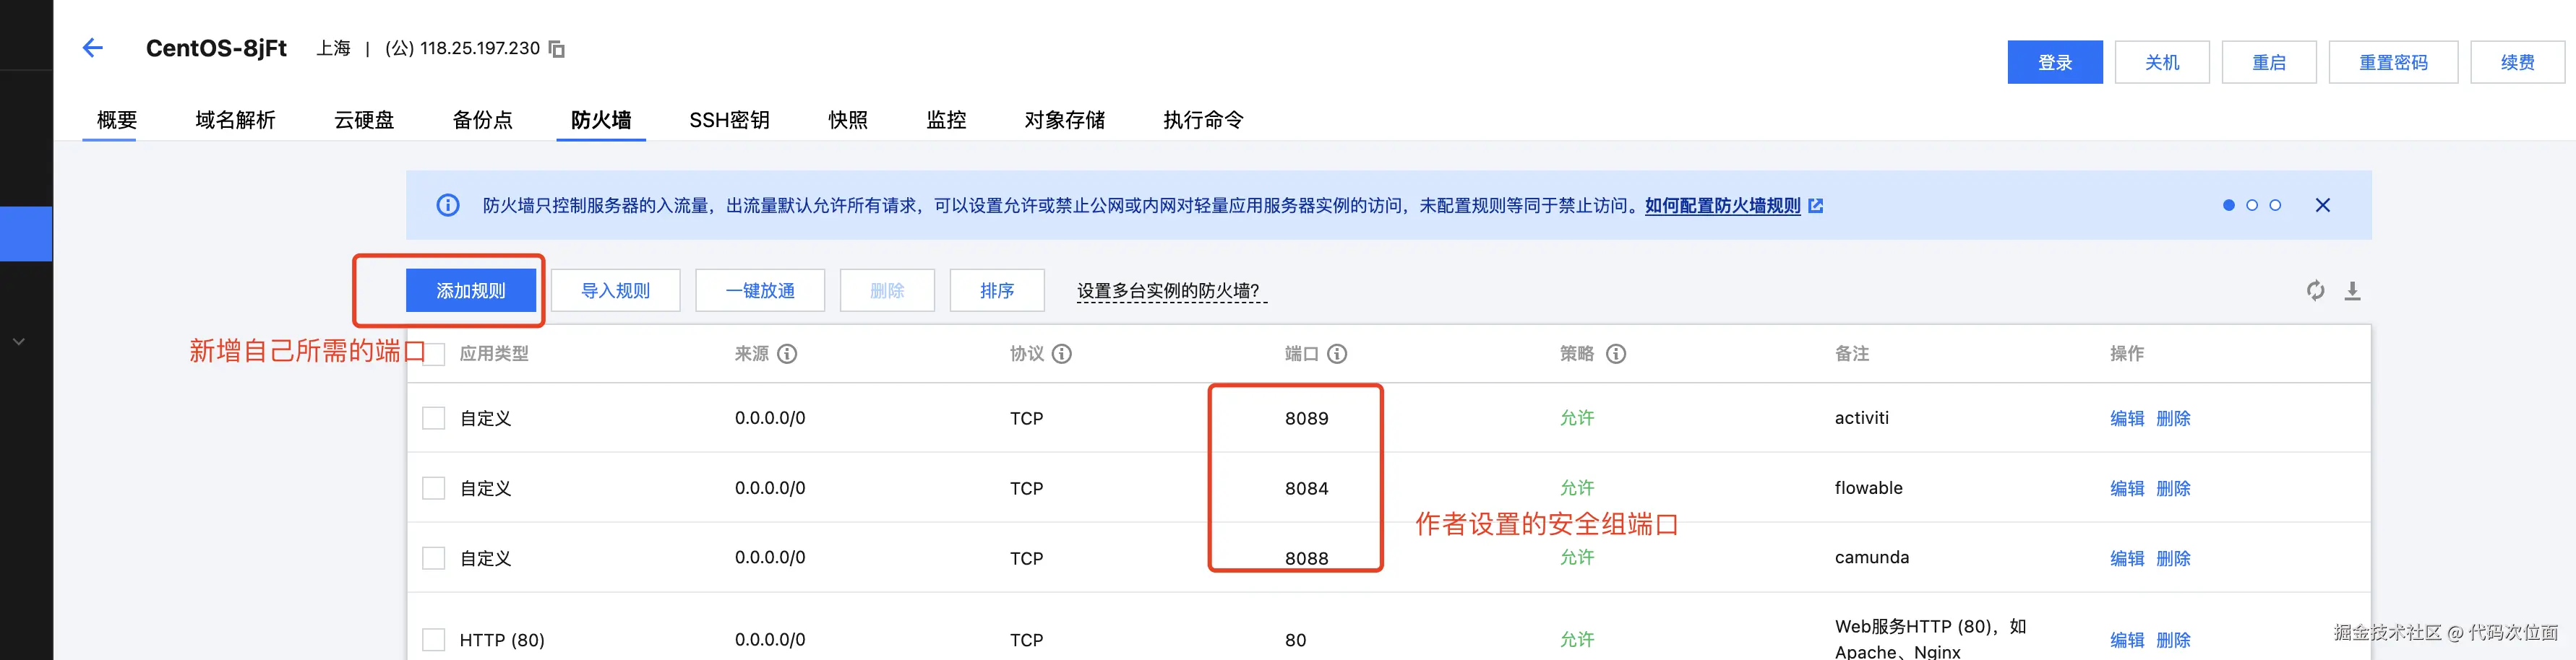Click the 添加规则 button
The image size is (2576, 660).
click(470, 290)
